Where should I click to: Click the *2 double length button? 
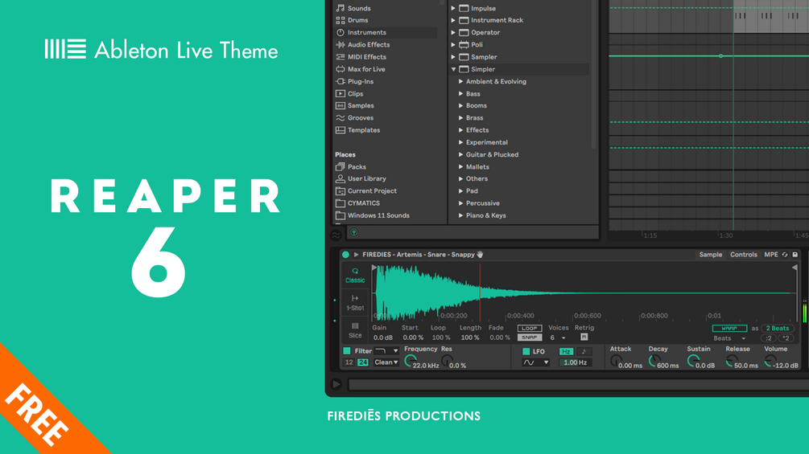pyautogui.click(x=786, y=338)
